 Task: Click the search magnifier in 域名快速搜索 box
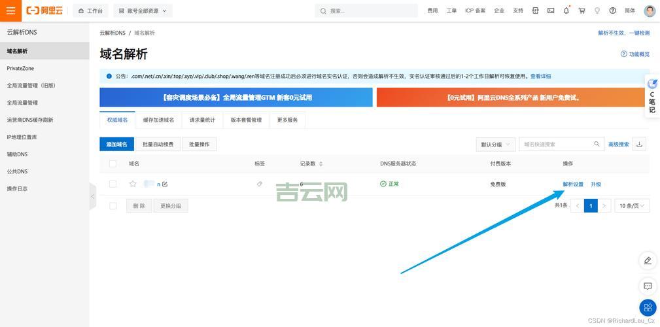597,144
